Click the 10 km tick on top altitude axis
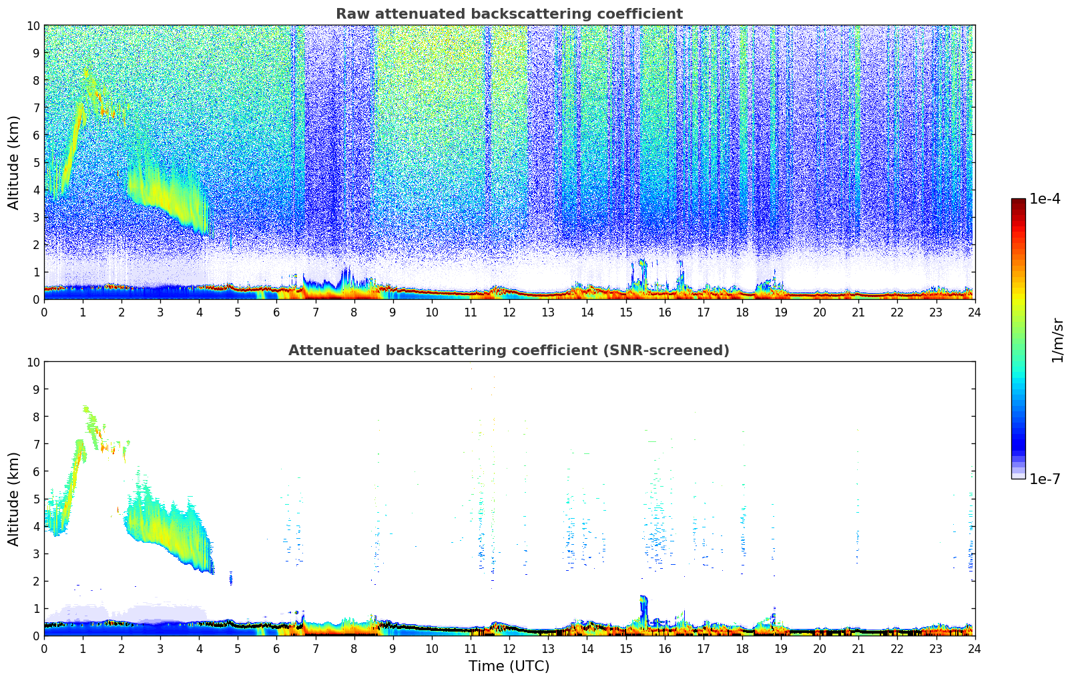Image resolution: width=1072 pixels, height=681 pixels. coord(33,25)
